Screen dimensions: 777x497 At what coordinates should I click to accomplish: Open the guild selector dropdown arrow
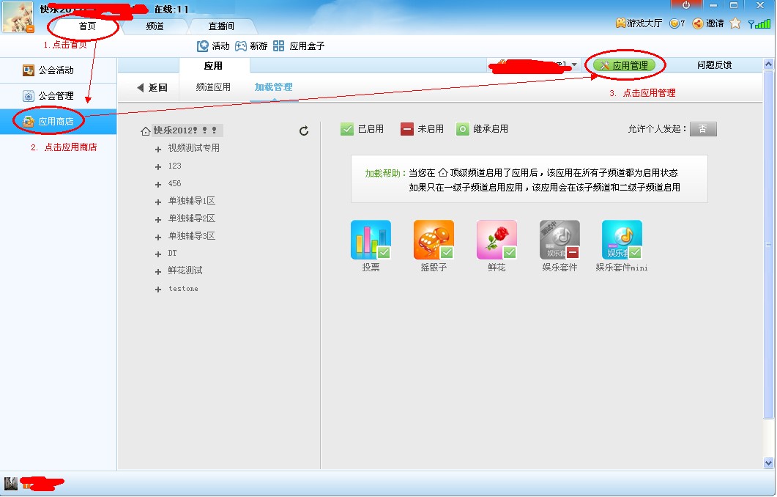574,65
